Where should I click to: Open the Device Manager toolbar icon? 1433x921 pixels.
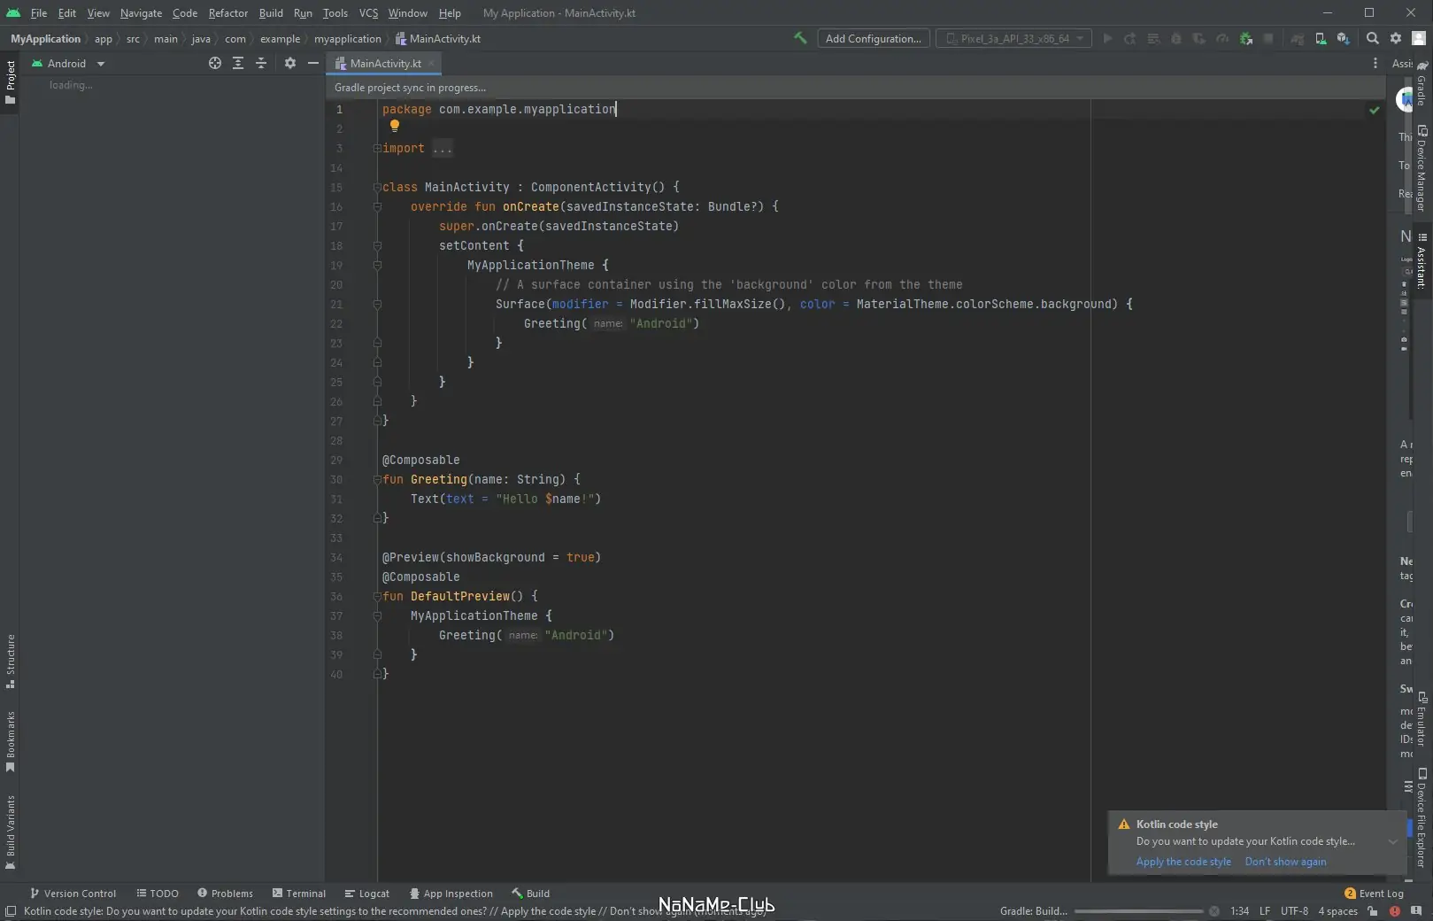point(1321,38)
